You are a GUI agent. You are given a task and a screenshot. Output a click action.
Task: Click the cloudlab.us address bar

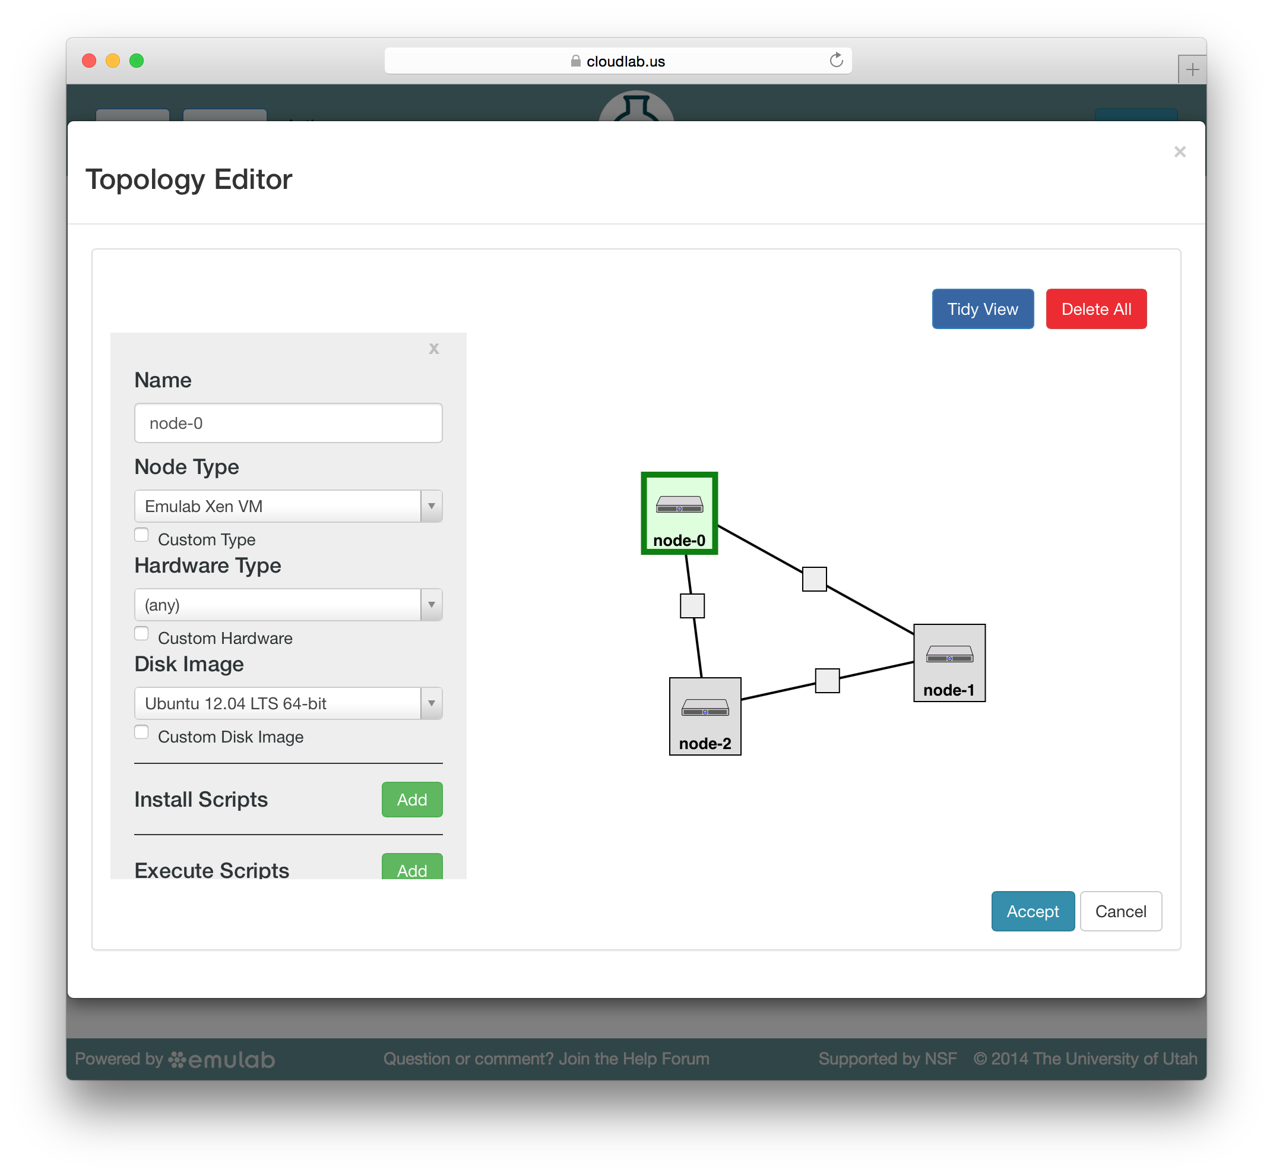[617, 61]
